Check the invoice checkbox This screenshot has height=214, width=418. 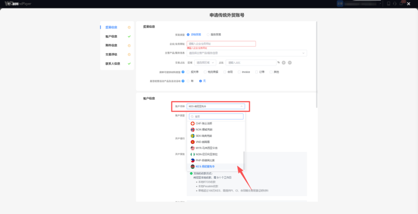[239, 72]
